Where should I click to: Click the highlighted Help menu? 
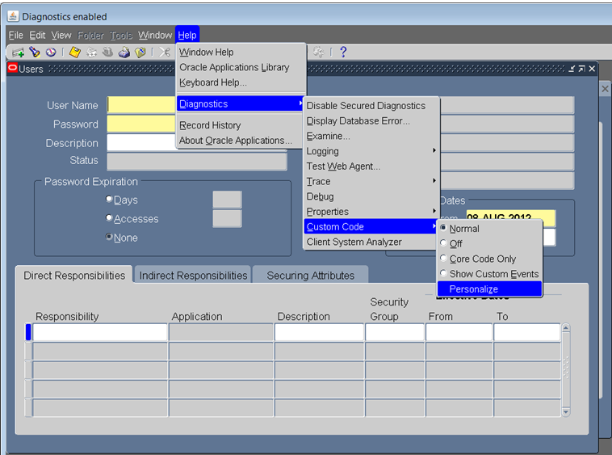click(x=187, y=35)
